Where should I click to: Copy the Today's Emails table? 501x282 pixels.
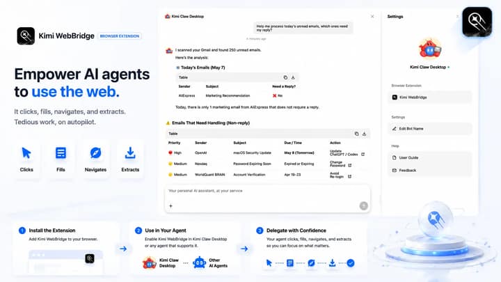[x=285, y=77]
